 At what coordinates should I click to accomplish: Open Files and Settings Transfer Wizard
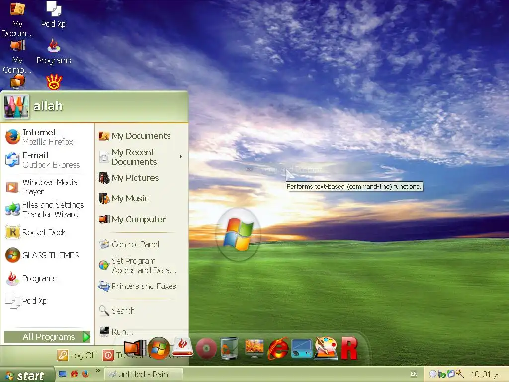47,209
